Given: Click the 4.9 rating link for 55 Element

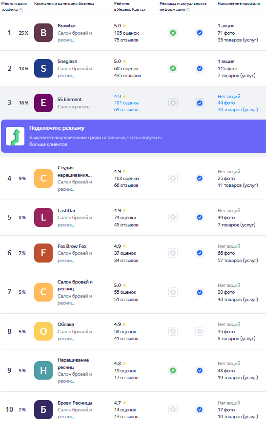Looking at the screenshot, I should click(120, 97).
